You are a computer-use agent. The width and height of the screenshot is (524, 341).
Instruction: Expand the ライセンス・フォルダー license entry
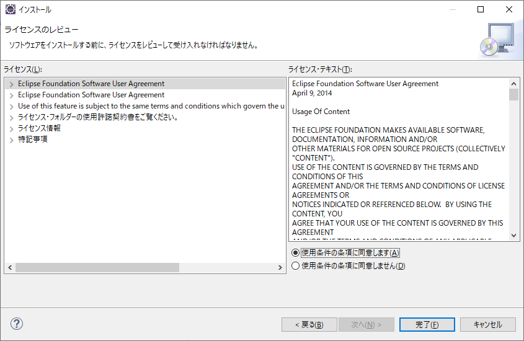click(x=11, y=118)
